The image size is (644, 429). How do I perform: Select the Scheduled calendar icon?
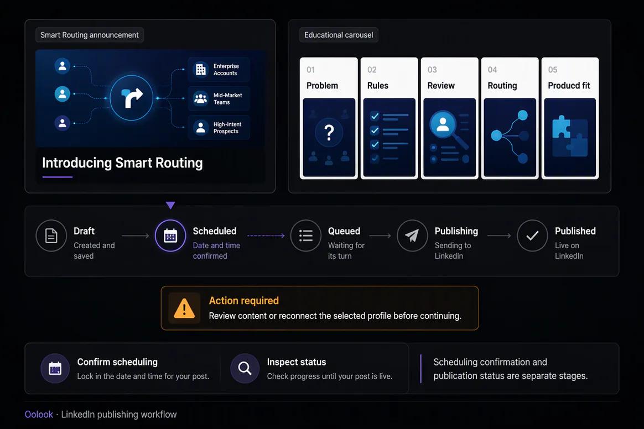click(170, 236)
